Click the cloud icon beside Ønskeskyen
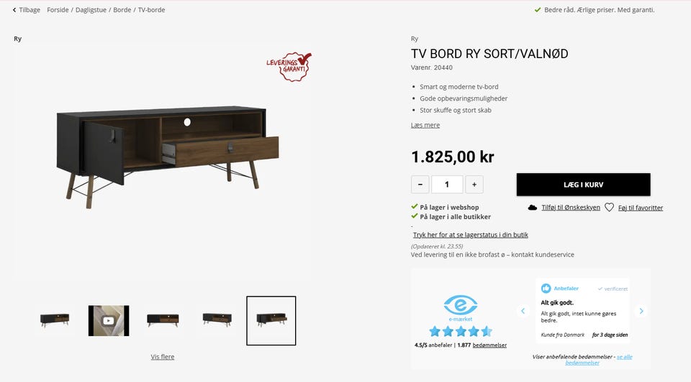This screenshot has height=382, width=691. point(533,208)
